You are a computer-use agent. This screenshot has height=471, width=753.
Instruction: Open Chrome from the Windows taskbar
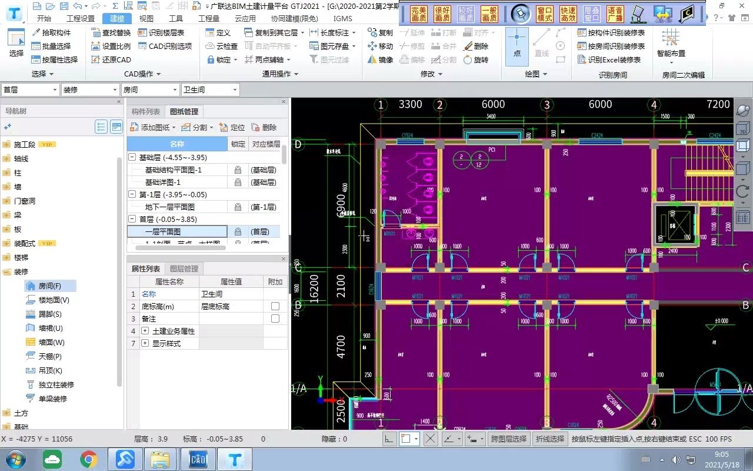89,459
